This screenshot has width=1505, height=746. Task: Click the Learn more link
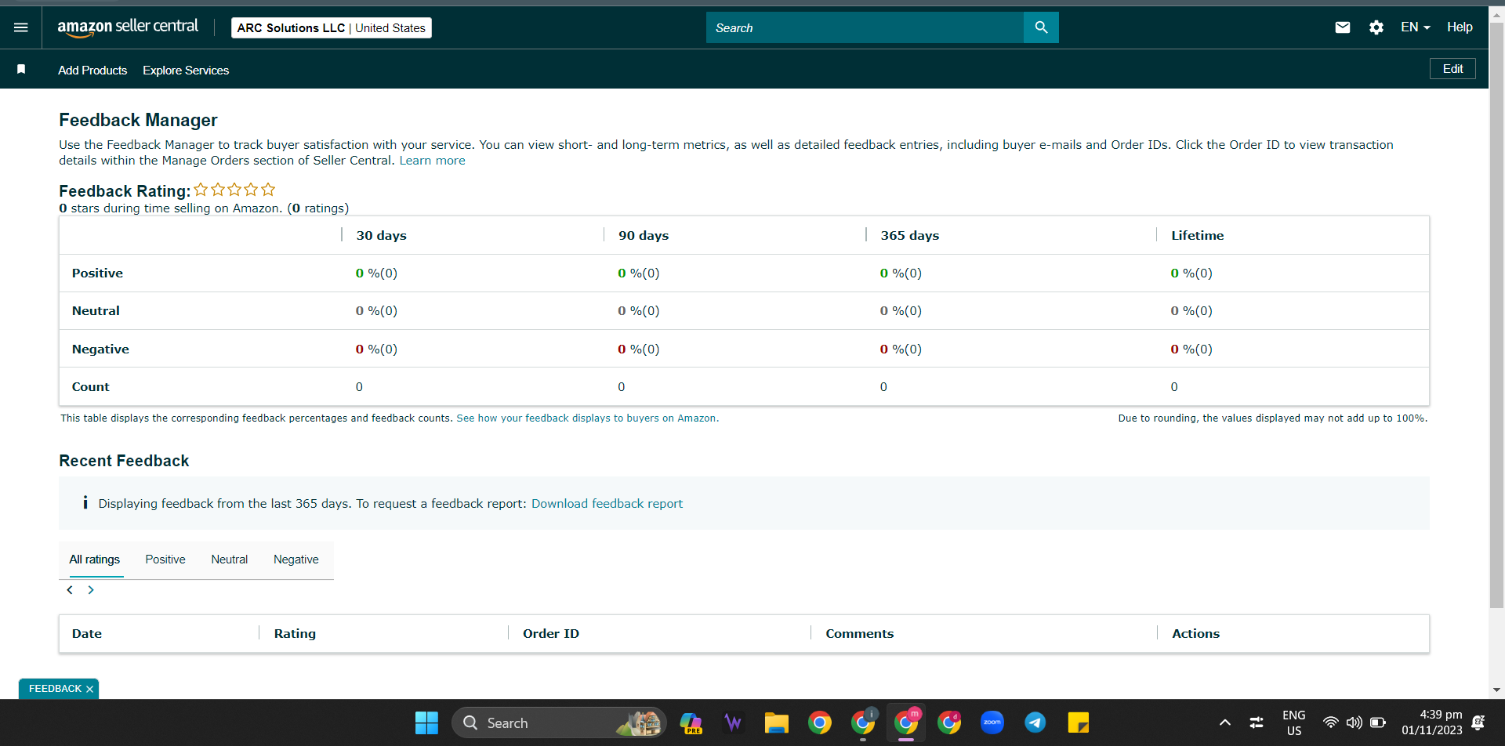(433, 161)
